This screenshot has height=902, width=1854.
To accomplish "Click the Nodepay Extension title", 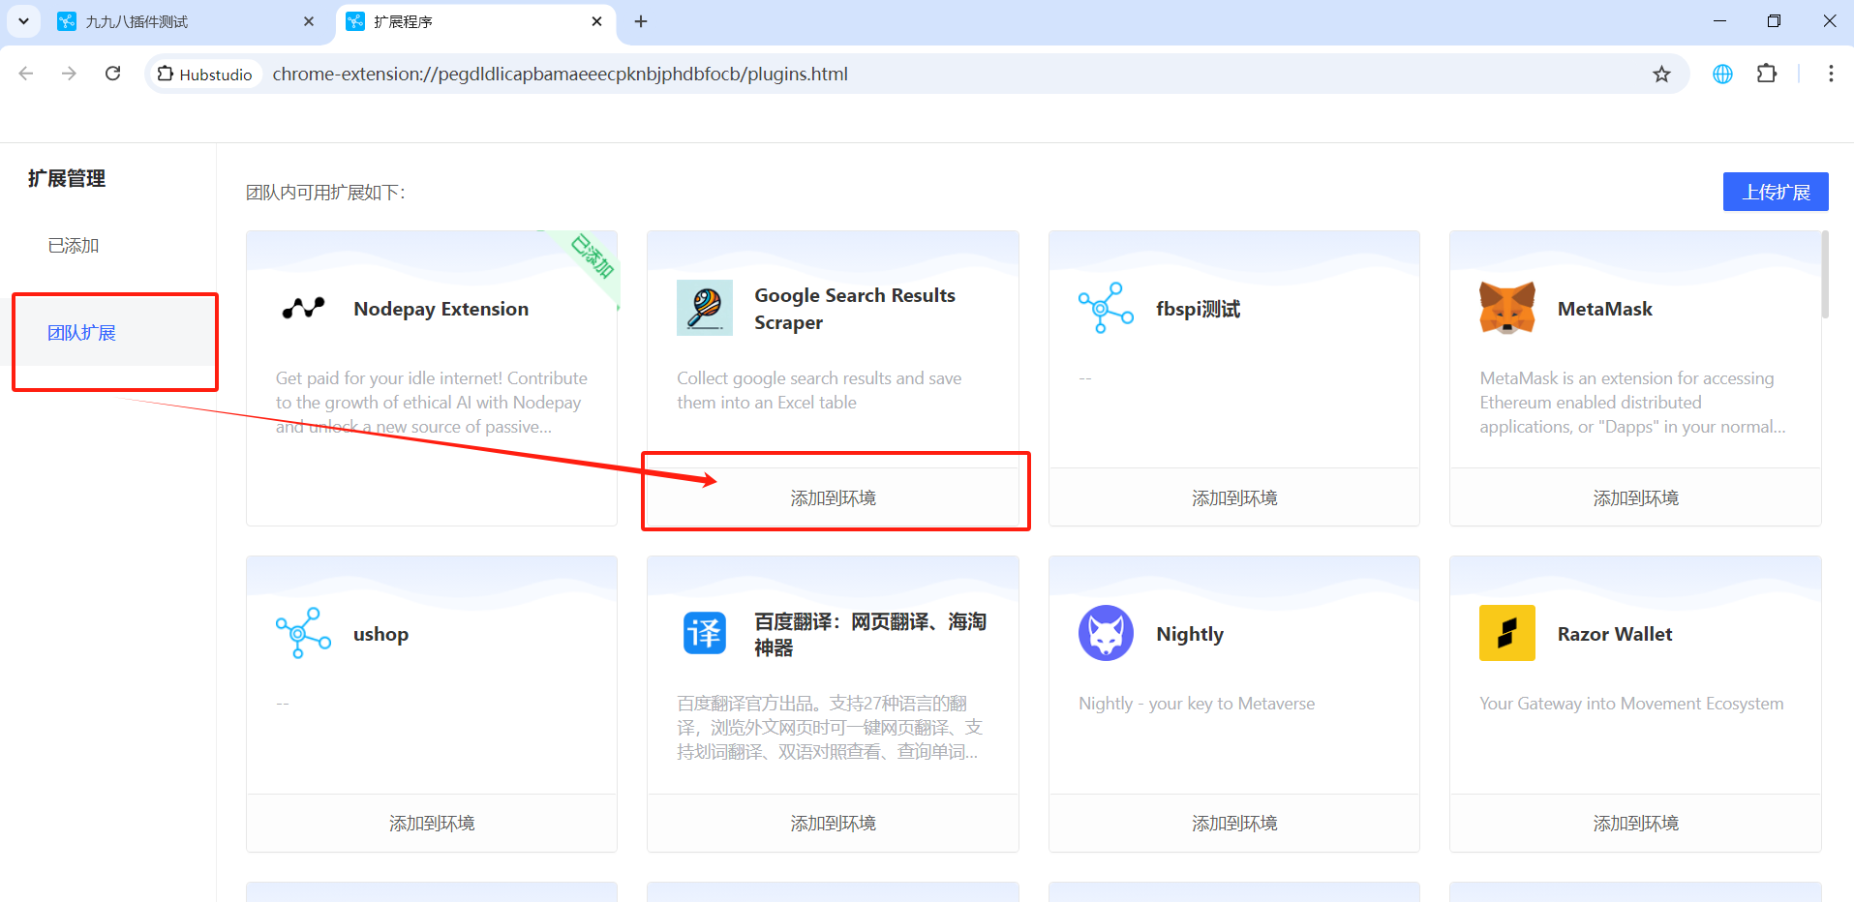I will point(441,309).
